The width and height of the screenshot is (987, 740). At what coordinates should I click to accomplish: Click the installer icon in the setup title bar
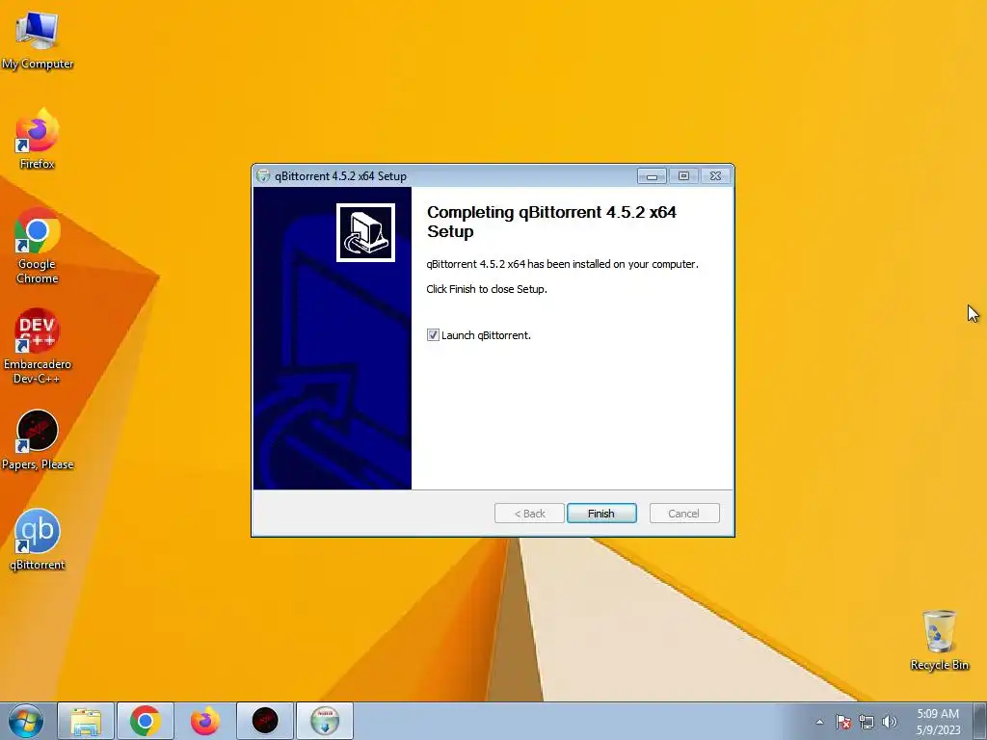click(x=263, y=176)
